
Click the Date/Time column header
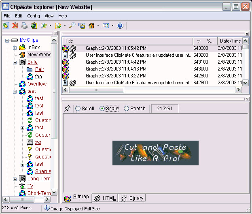(x=230, y=41)
